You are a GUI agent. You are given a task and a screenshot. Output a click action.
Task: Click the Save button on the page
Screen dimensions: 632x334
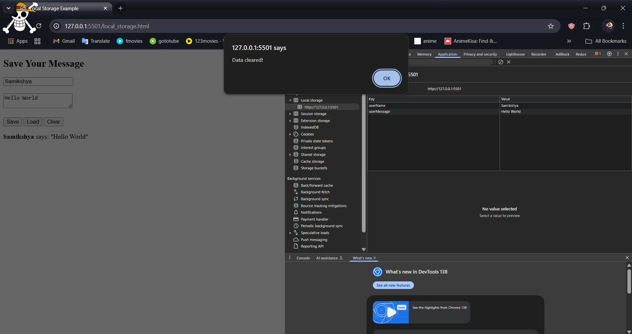(13, 122)
